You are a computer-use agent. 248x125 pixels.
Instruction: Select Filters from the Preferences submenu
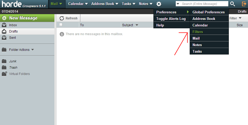198,32
